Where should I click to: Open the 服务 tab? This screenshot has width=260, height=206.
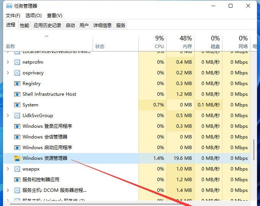[x=120, y=25]
